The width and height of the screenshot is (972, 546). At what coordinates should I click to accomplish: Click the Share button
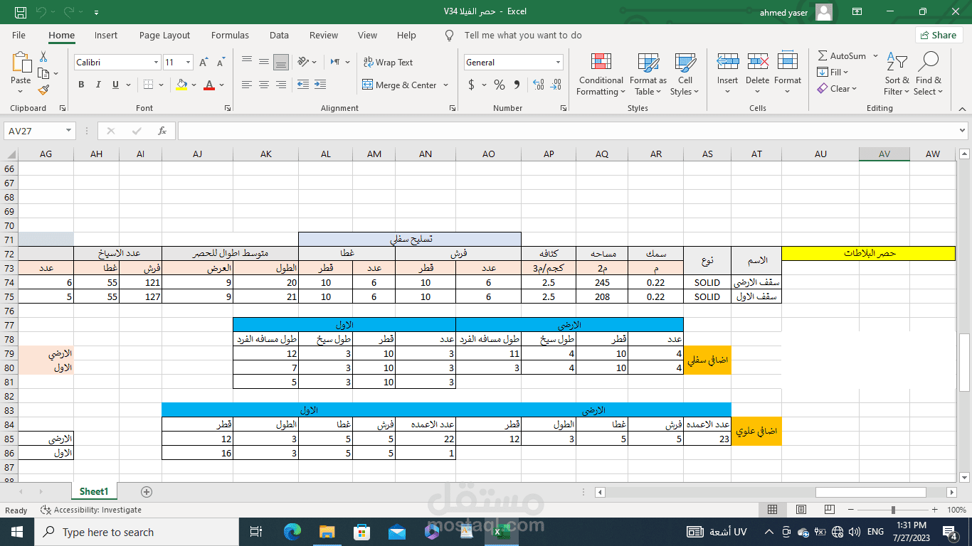[x=939, y=35]
